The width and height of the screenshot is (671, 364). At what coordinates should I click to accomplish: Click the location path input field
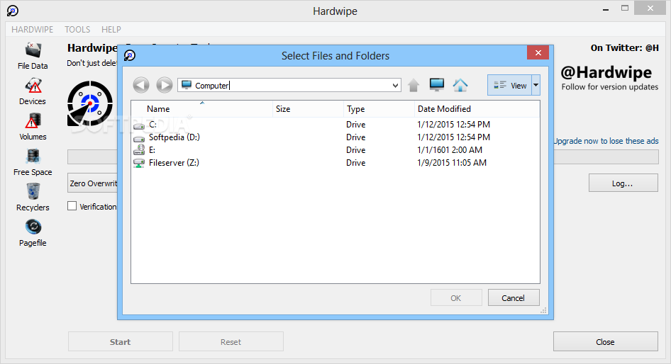(x=289, y=86)
